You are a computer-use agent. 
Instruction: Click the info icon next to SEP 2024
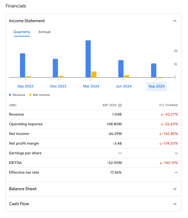[120, 105]
